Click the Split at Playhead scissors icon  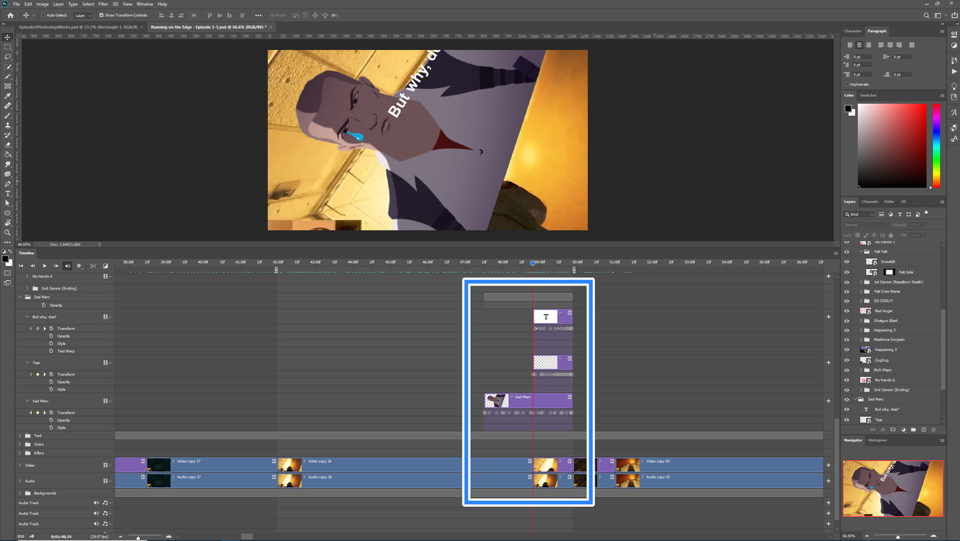click(x=93, y=265)
